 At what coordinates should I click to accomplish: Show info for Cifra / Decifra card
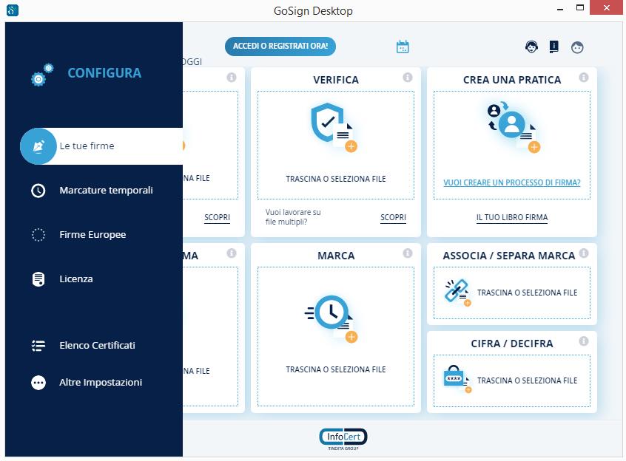pyautogui.click(x=584, y=341)
